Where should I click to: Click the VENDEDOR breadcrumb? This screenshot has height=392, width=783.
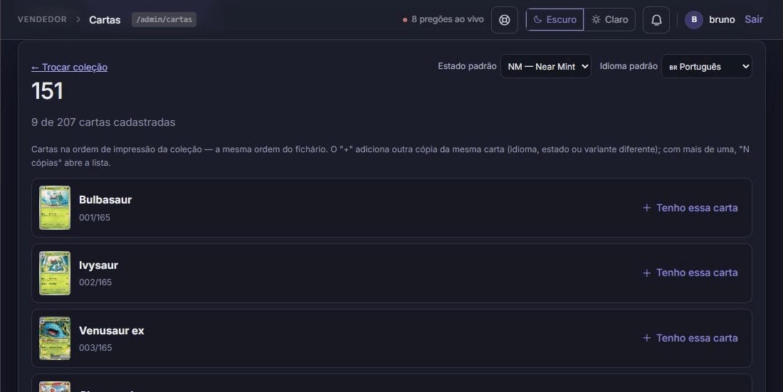pos(42,19)
